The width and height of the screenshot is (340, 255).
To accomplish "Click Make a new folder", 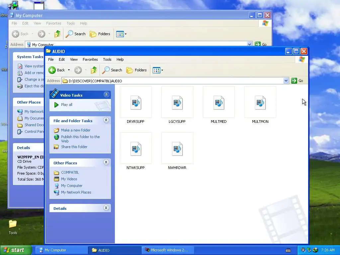I will click(x=76, y=130).
